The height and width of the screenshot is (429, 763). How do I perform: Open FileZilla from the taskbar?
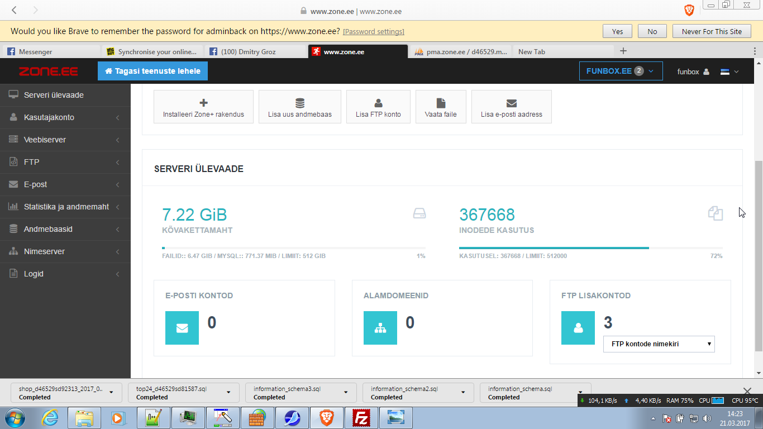pos(362,418)
